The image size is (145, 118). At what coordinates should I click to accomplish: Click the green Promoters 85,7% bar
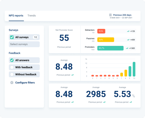[x=111, y=48]
